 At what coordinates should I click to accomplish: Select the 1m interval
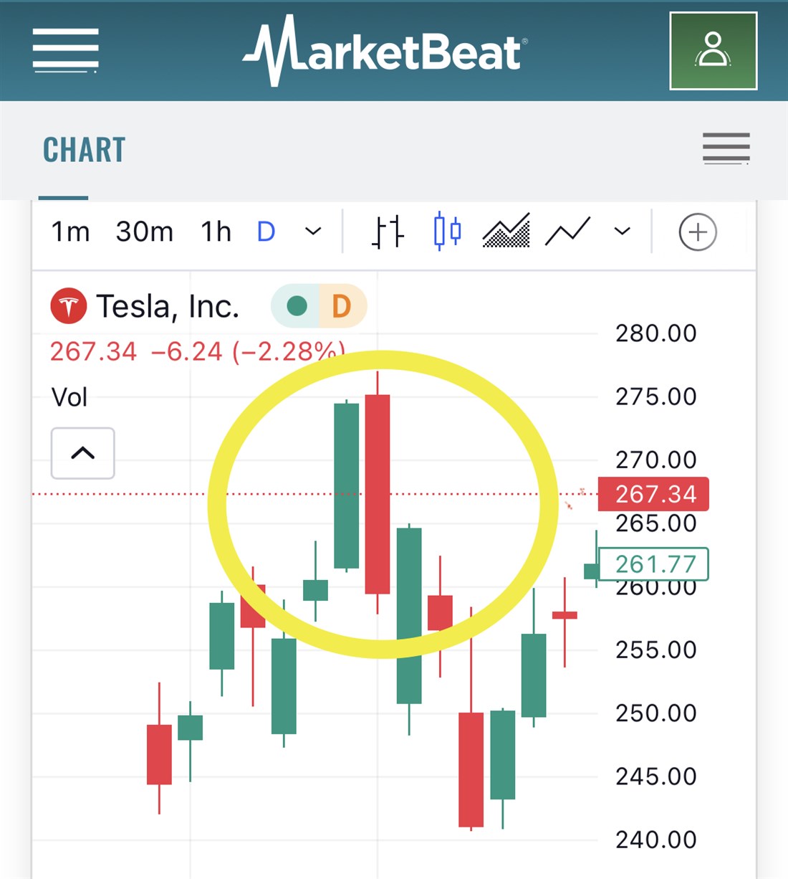pyautogui.click(x=70, y=232)
